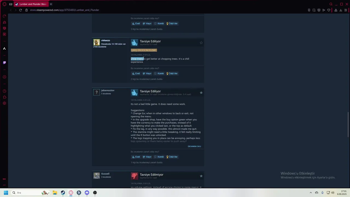Click vMeezo's 2193 inceleme link
The image size is (350, 197).
[100, 47]
